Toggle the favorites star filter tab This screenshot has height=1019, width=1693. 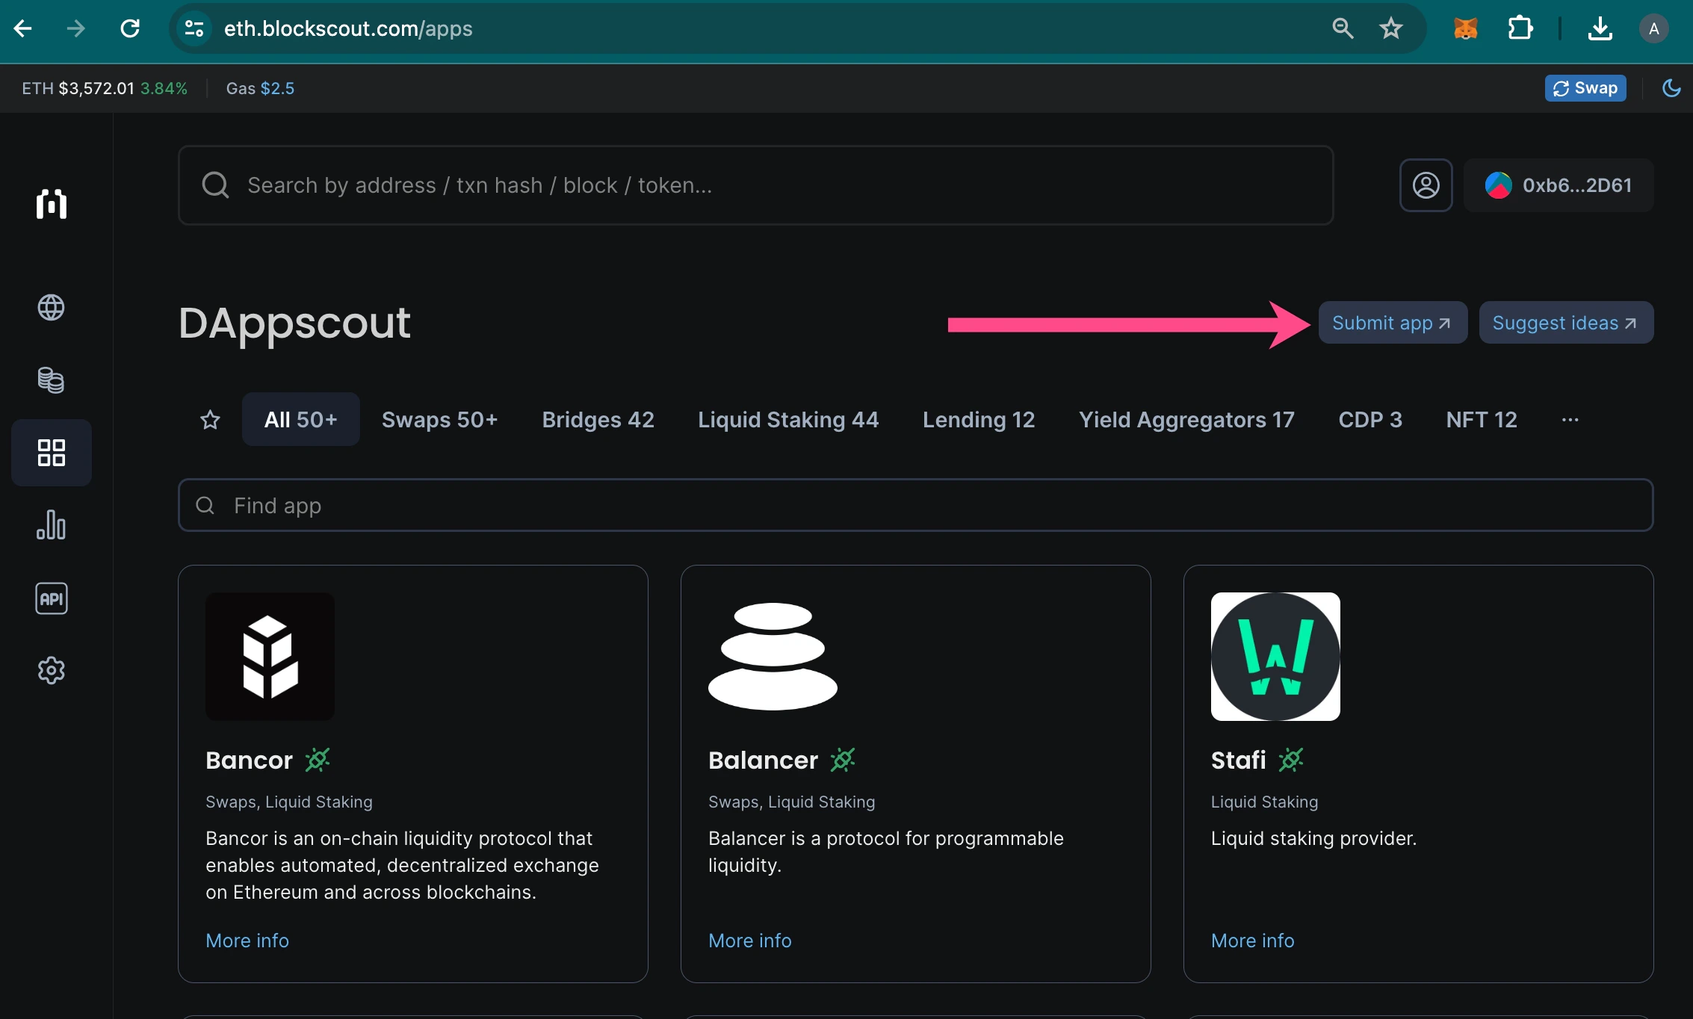click(210, 420)
